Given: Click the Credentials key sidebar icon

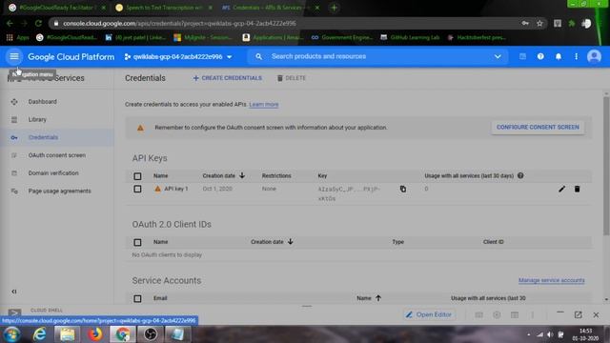Looking at the screenshot, I should (x=14, y=137).
